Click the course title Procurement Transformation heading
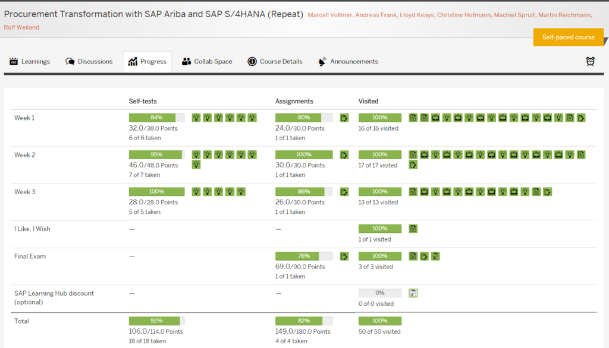Viewport: 609px width, 348px height. pos(153,14)
